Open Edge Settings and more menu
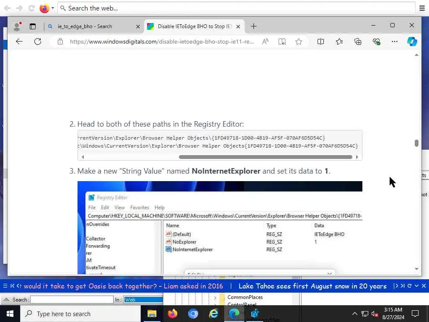This screenshot has height=322, width=429. click(x=395, y=42)
